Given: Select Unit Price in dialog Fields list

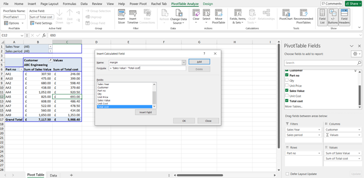Looking at the screenshot, I should tap(103, 97).
